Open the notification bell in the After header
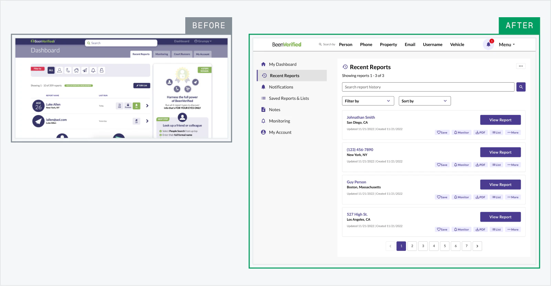Viewport: 551px width, 286px height. click(x=488, y=44)
